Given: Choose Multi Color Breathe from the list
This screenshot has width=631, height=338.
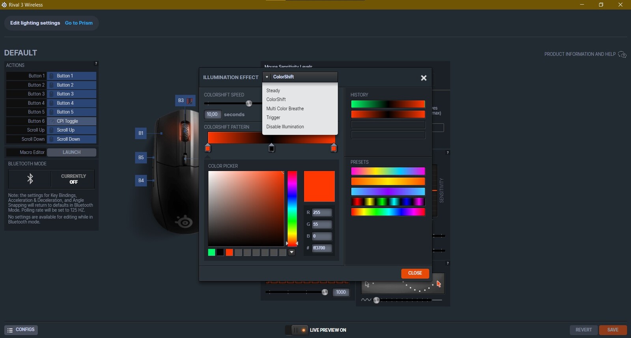Looking at the screenshot, I should 285,109.
